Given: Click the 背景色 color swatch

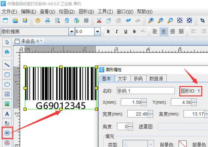Looking at the screenshot, I should tap(182, 144).
